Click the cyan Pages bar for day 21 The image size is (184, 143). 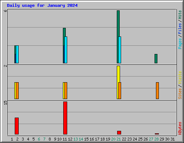point(120,50)
